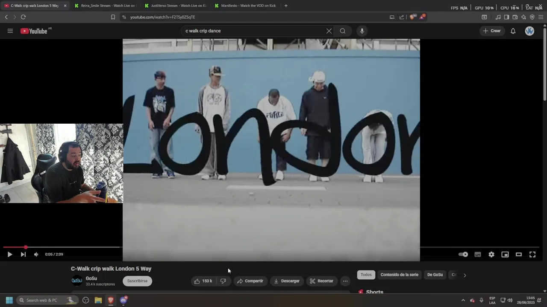Image resolution: width=547 pixels, height=307 pixels.
Task: Open Discord from the taskbar
Action: click(124, 300)
